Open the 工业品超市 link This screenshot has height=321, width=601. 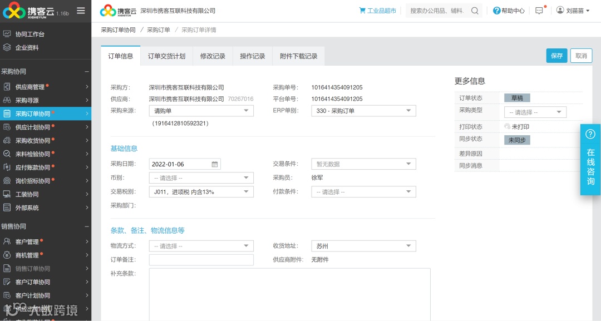pos(381,11)
